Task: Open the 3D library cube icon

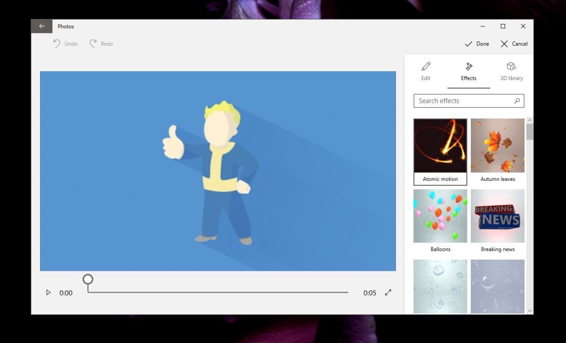Action: coord(511,66)
